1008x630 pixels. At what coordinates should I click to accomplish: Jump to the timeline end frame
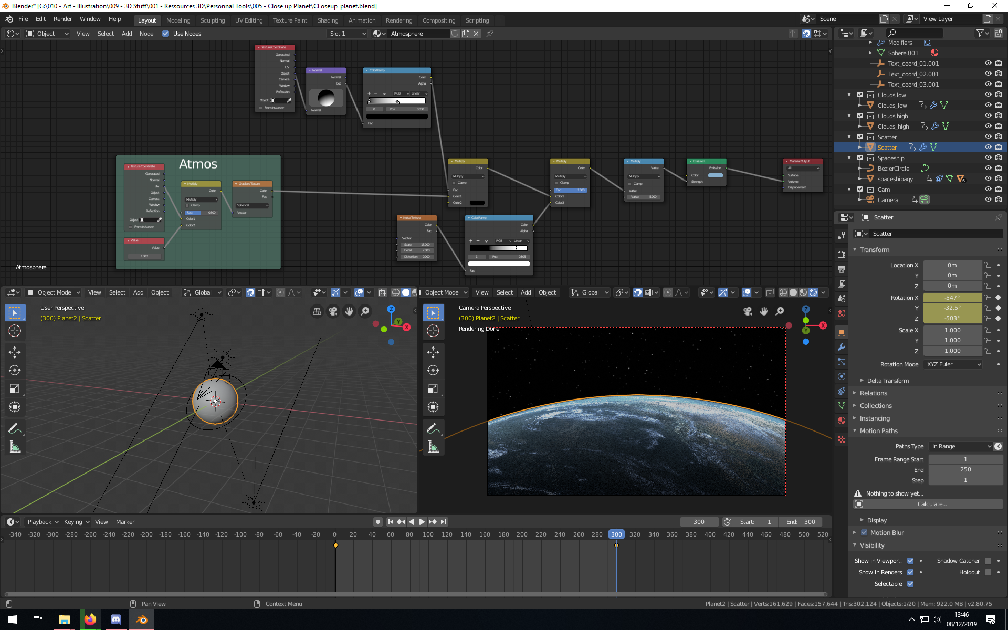coord(444,522)
